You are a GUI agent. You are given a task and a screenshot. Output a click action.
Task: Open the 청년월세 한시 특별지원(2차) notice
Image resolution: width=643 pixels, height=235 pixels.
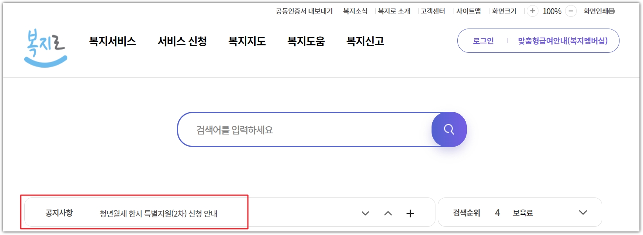(x=158, y=213)
